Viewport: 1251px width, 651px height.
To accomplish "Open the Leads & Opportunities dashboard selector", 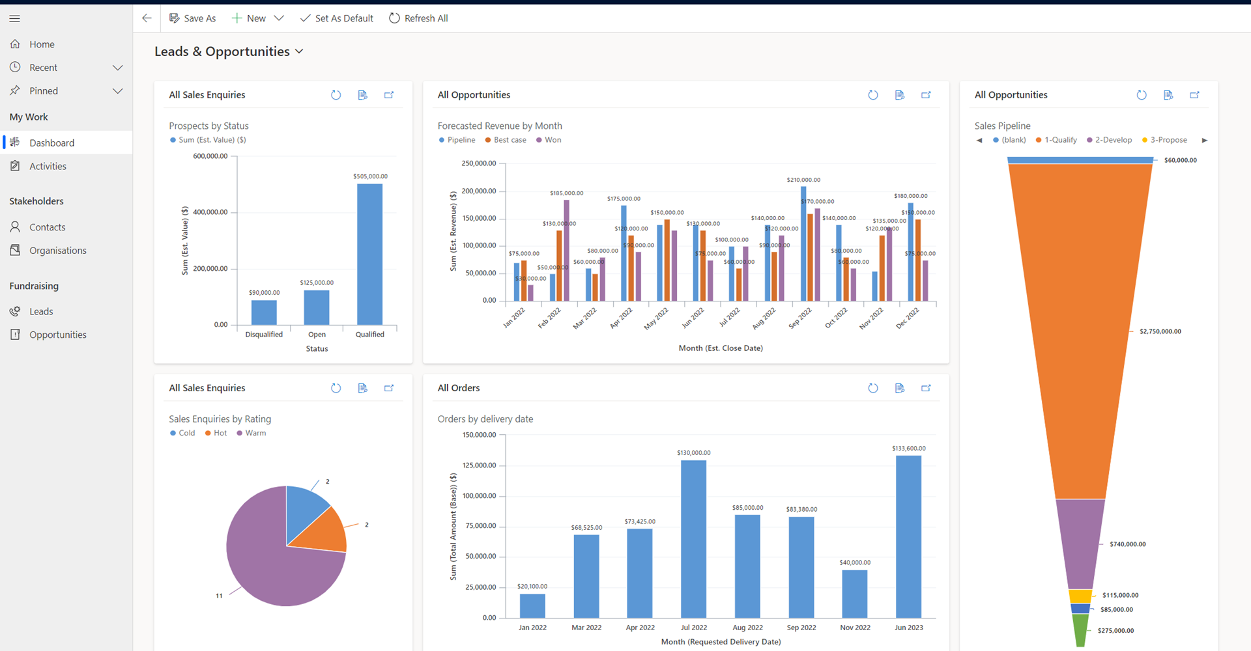I will coord(299,51).
